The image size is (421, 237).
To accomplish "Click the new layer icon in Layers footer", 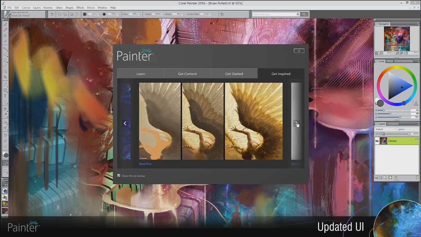I will [x=384, y=177].
